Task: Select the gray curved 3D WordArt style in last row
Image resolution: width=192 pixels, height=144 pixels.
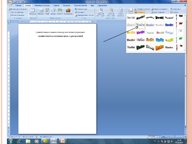Action: [150, 47]
